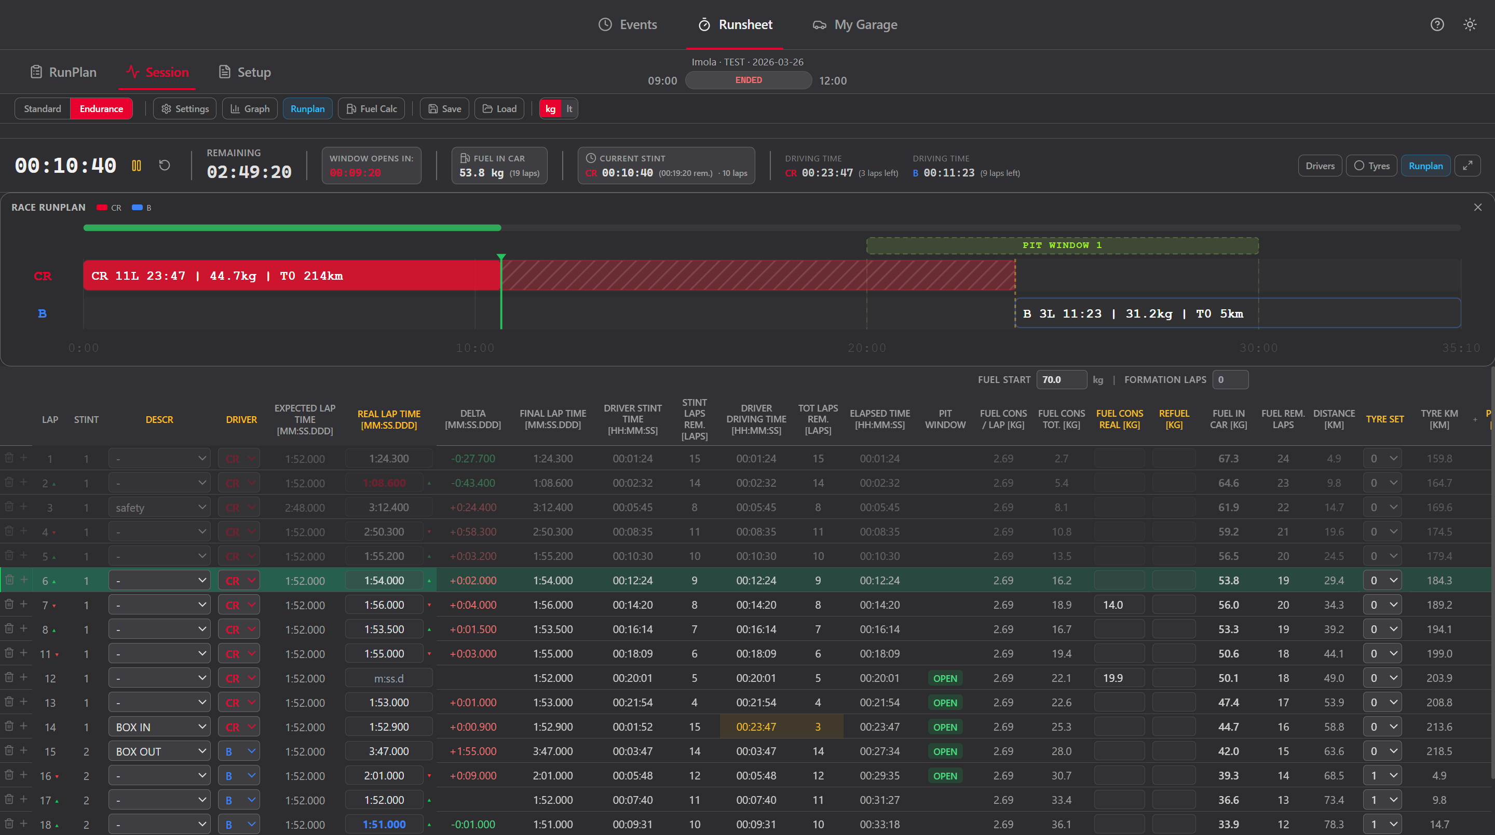Open the Tyres panel
Image resolution: width=1495 pixels, height=835 pixels.
click(1371, 166)
